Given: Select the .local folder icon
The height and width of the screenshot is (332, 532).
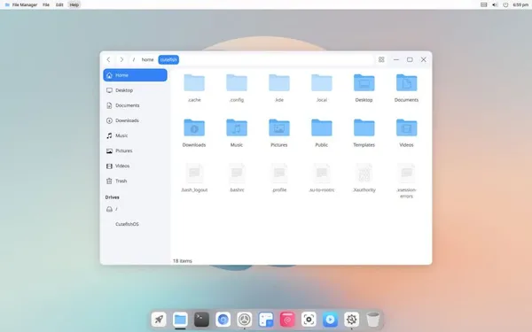Looking at the screenshot, I should [322, 83].
